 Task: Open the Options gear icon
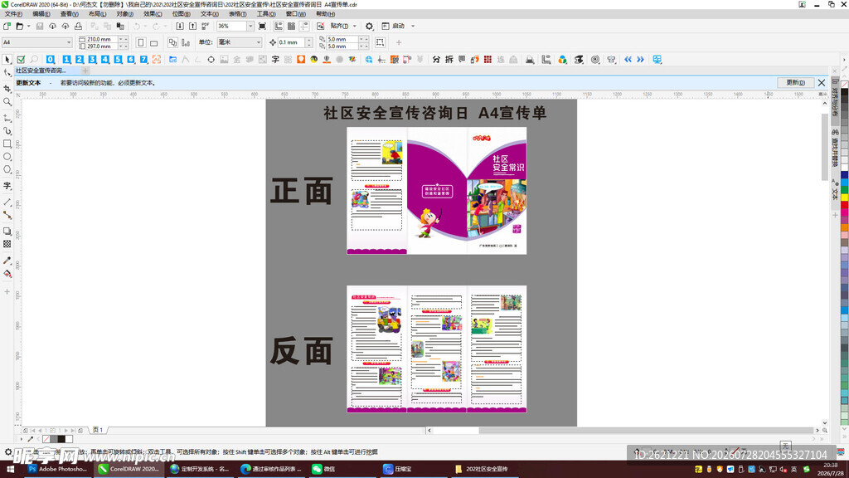point(369,26)
